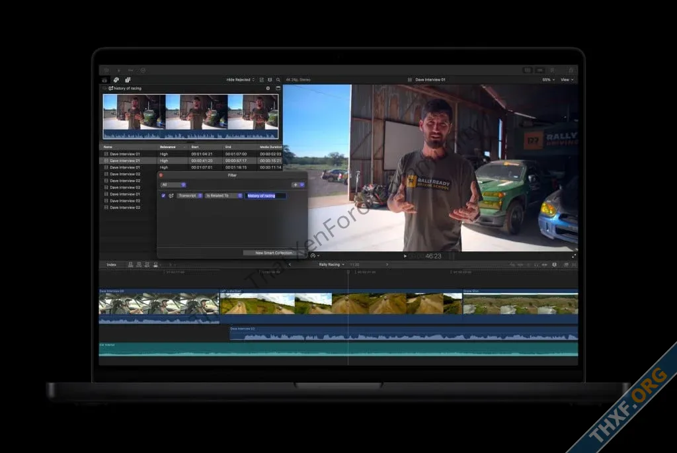The image size is (677, 453).
Task: Select the Drone Shot clip in timeline
Action: pyautogui.click(x=520, y=304)
